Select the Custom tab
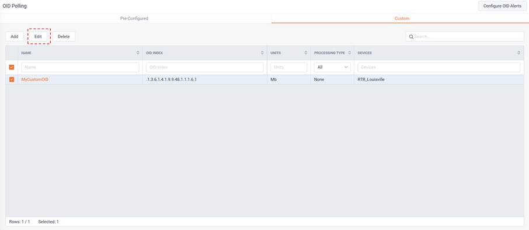Screen dimensions: 529x230 coord(402,19)
